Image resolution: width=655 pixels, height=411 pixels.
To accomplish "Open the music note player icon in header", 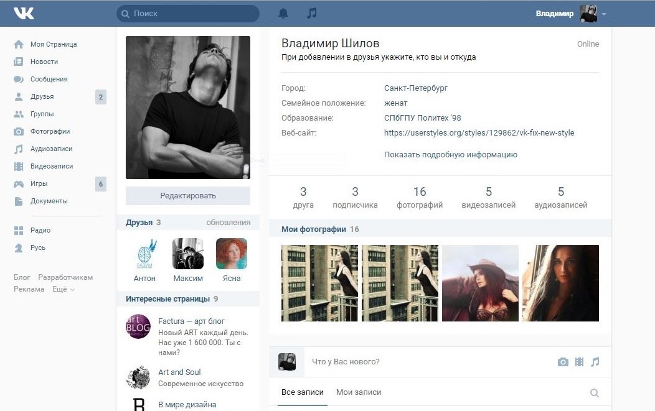I will coord(312,13).
